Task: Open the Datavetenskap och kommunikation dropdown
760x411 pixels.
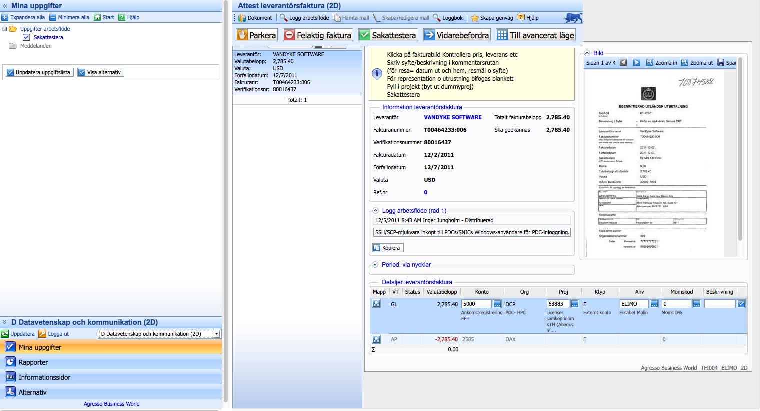Action: (x=216, y=334)
